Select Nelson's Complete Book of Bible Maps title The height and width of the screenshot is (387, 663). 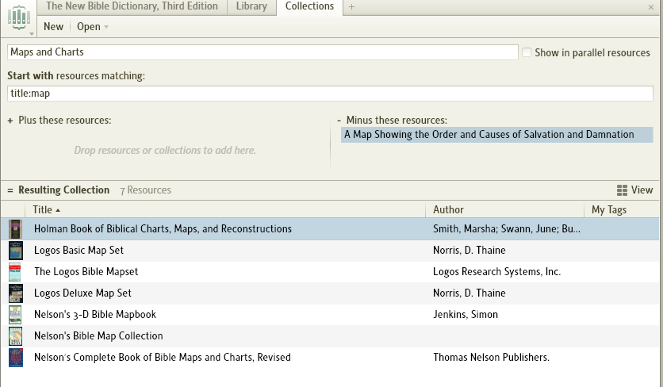click(163, 358)
